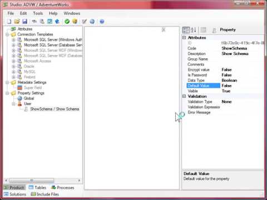Click the Categorized view icon in property grid

coord(186,30)
